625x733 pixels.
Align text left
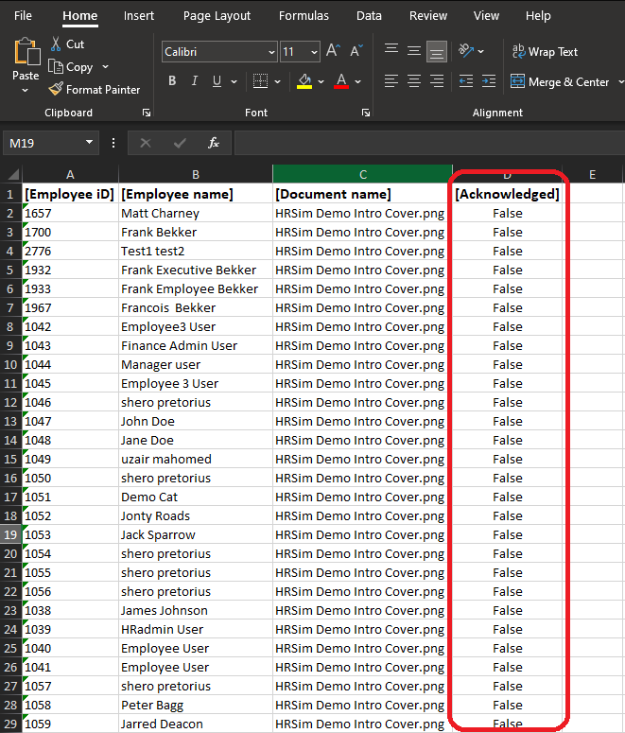[391, 81]
